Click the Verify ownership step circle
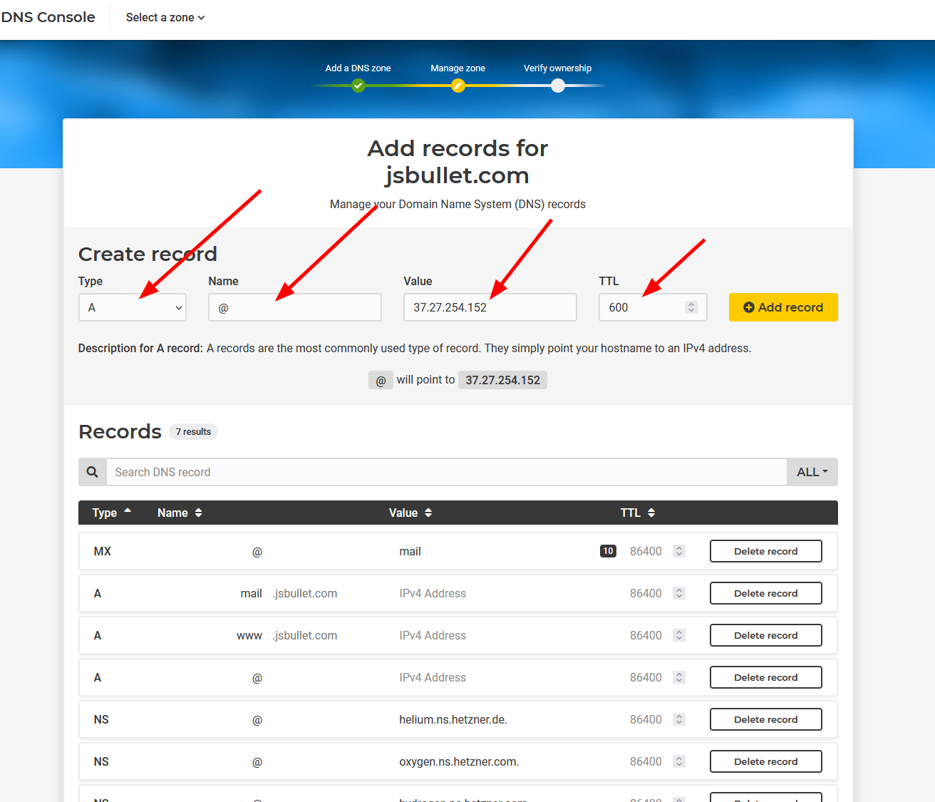 tap(558, 86)
